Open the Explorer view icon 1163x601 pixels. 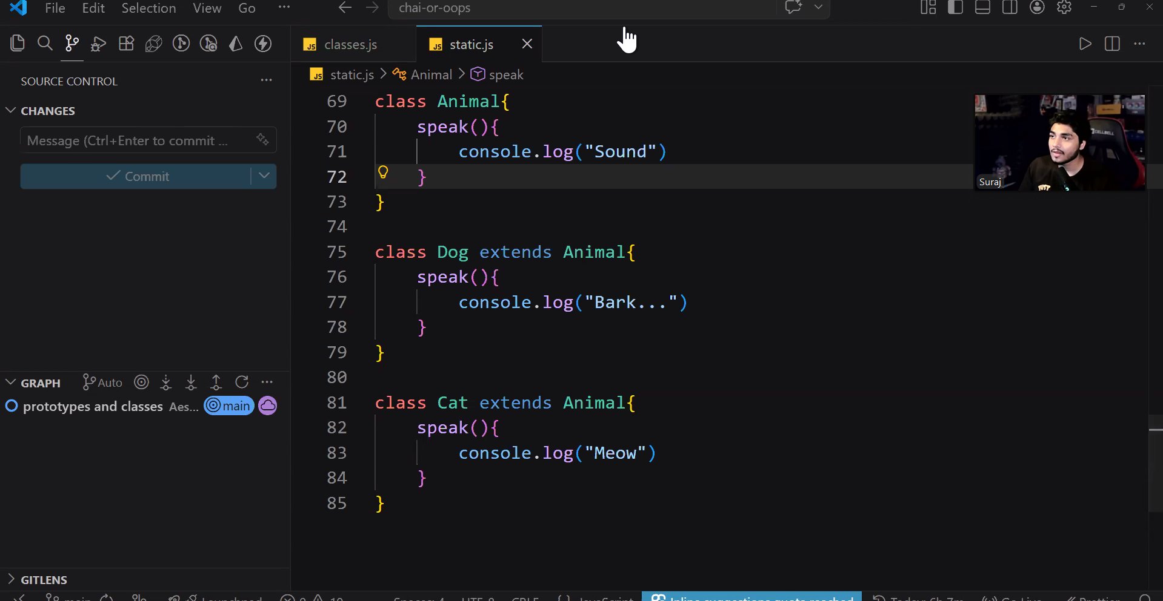coord(18,44)
